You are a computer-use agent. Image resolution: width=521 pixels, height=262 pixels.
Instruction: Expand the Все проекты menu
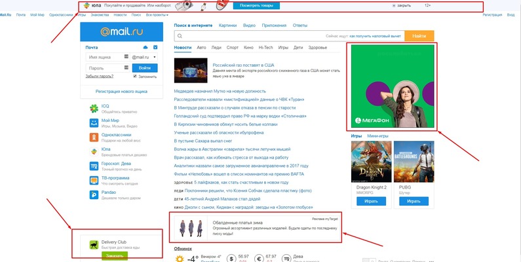157,14
